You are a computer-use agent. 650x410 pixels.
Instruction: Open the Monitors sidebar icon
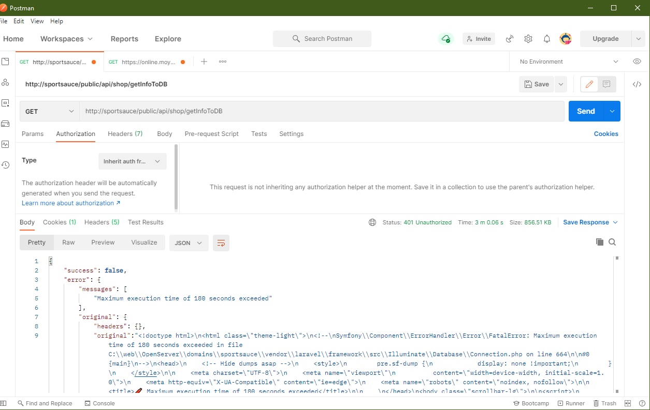(x=5, y=144)
